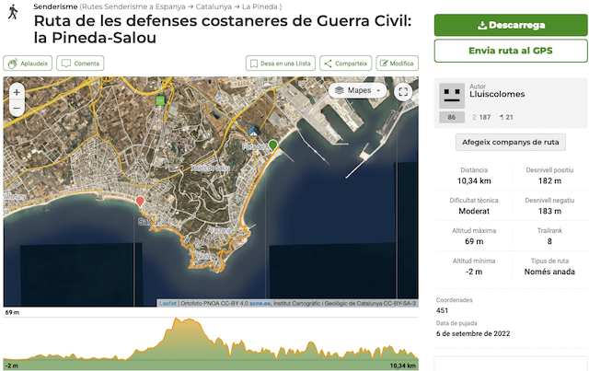Open the Leaflet attribution link
The height and width of the screenshot is (371, 589).
coord(167,303)
